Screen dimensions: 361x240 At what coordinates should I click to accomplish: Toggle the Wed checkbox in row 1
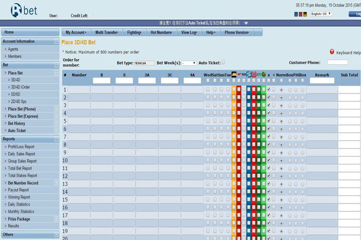tap(208, 89)
